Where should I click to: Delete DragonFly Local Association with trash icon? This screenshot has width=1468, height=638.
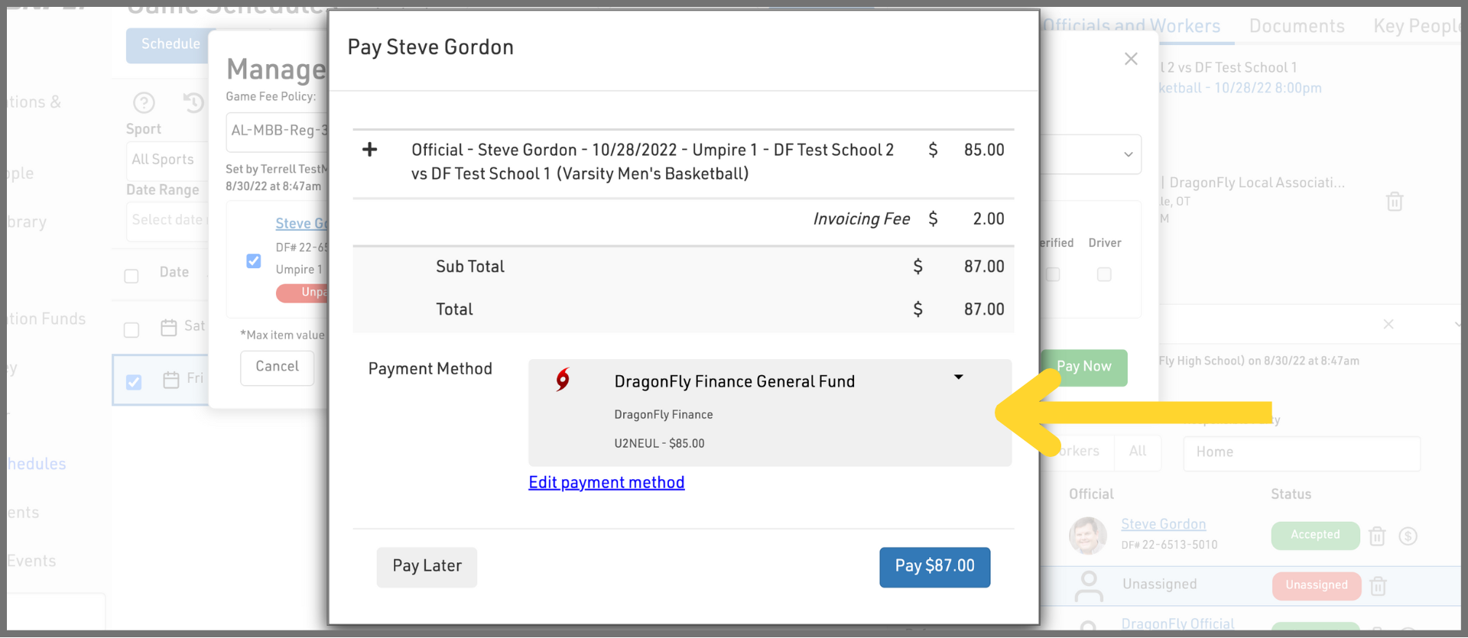coord(1395,202)
